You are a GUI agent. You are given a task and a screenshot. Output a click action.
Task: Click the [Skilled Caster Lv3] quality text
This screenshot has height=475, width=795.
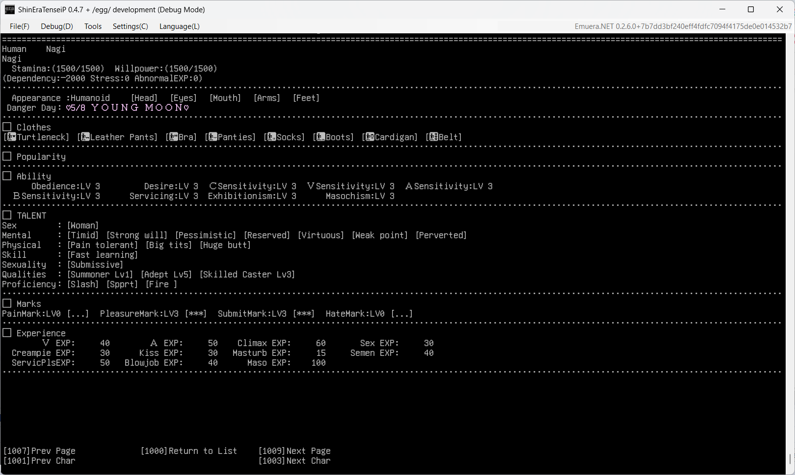(247, 275)
